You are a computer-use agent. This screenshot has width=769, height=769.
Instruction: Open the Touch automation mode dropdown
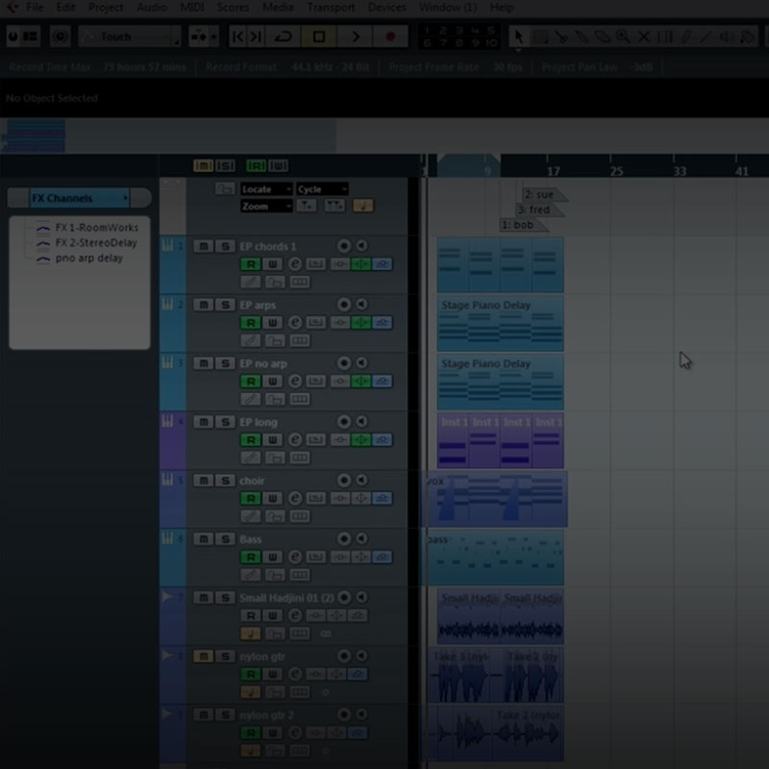click(x=130, y=37)
